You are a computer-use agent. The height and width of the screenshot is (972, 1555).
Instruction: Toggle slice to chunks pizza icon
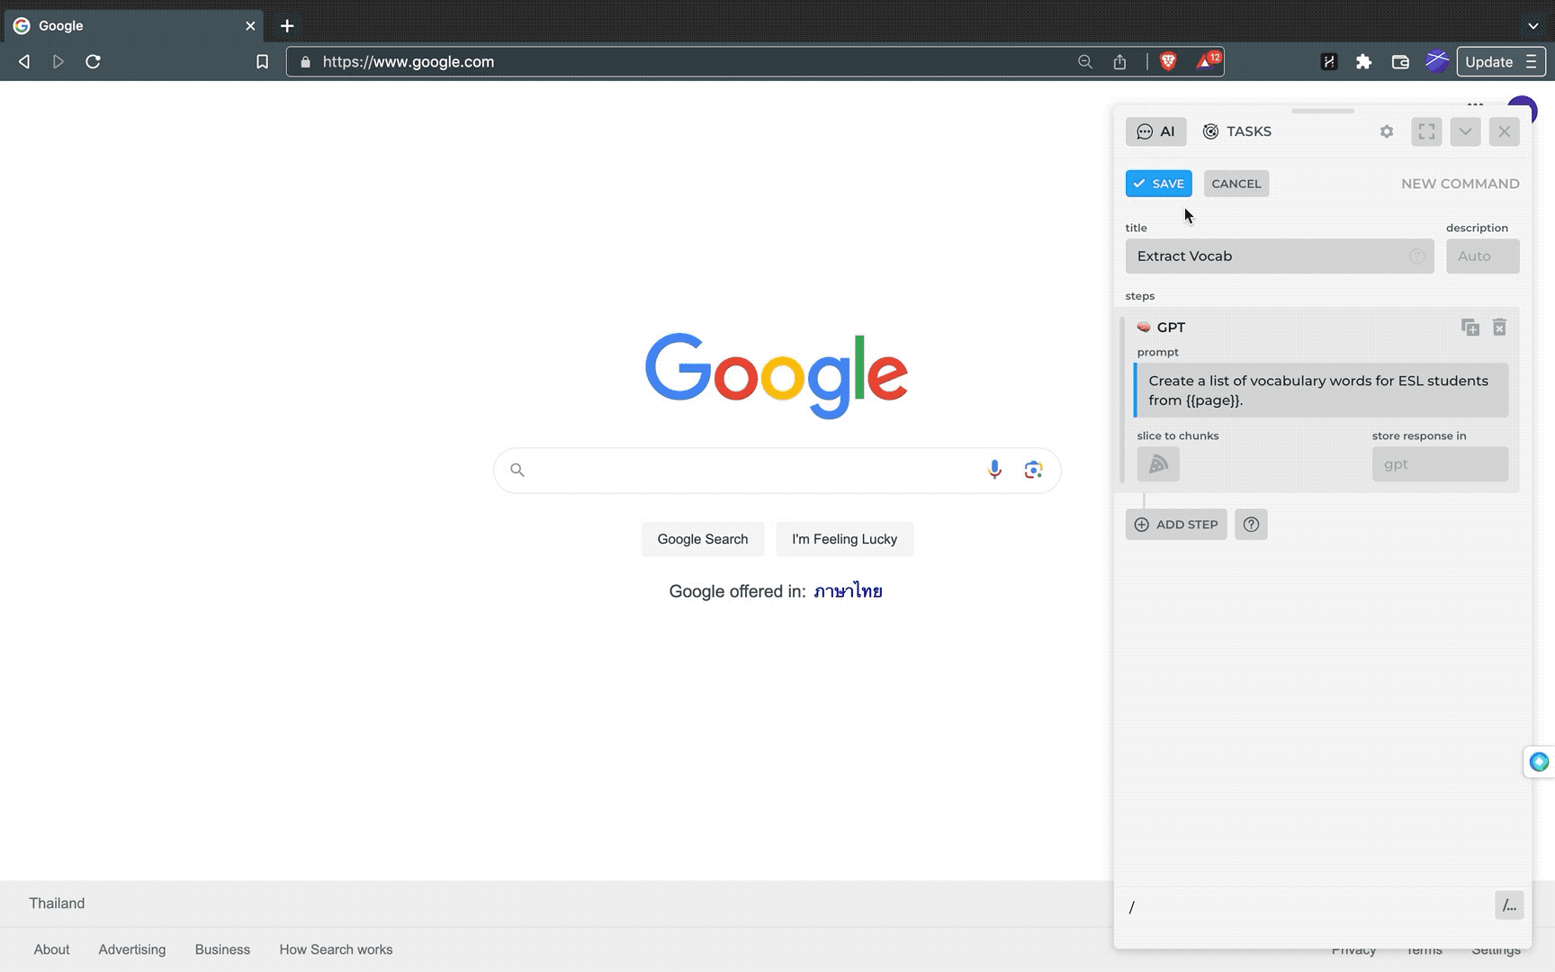[x=1158, y=464]
